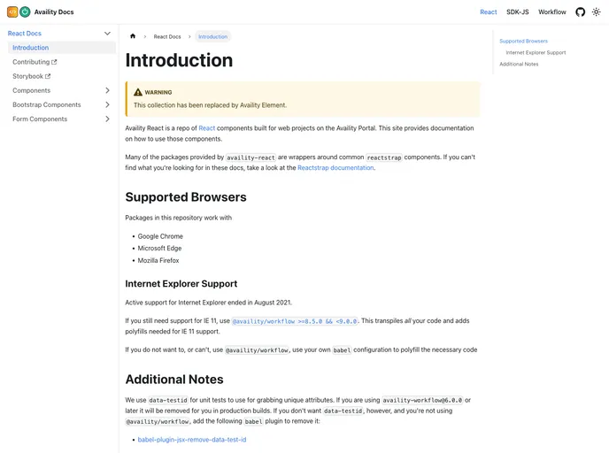Click the Internet Explorer Support heading
Image resolution: width=609 pixels, height=453 pixels.
coord(181,284)
